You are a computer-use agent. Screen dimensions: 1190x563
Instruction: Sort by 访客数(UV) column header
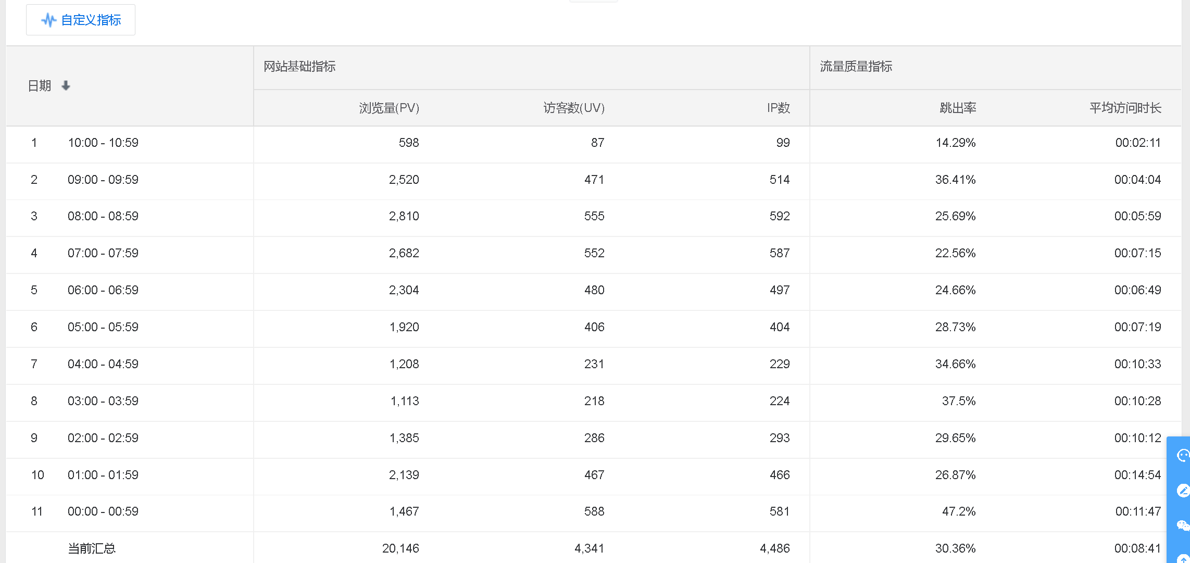(x=573, y=108)
